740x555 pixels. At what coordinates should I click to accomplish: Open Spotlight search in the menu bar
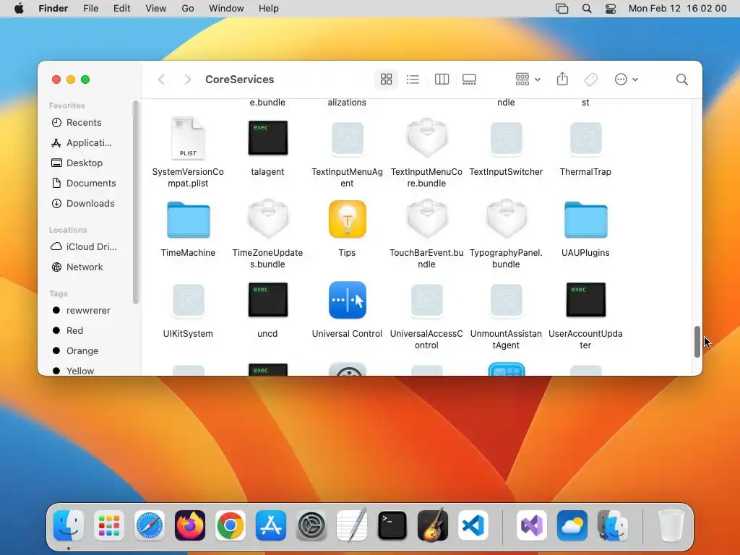[587, 9]
